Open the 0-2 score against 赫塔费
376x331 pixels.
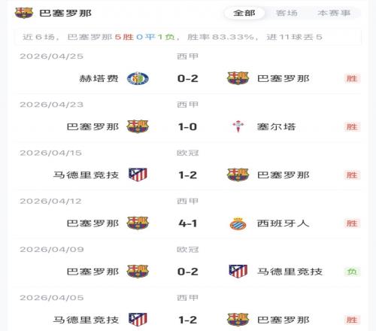188,78
